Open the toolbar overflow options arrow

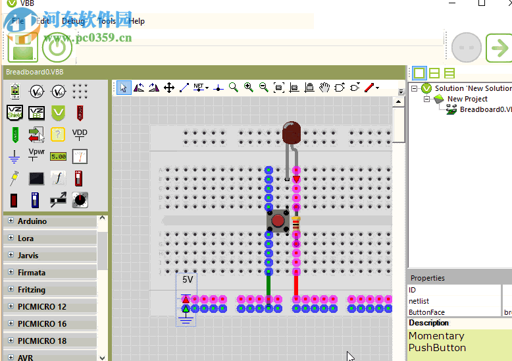[401, 92]
